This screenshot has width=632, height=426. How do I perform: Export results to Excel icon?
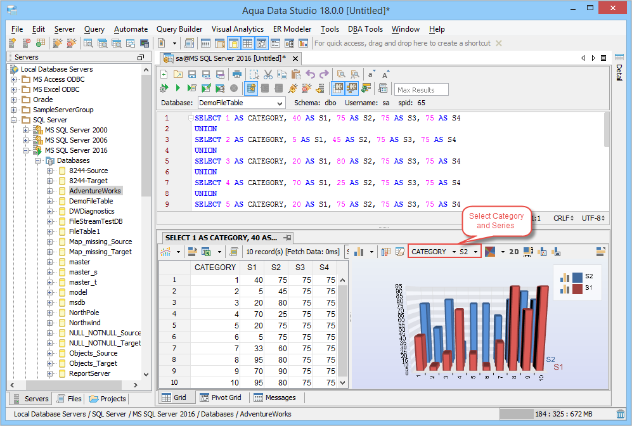[206, 252]
